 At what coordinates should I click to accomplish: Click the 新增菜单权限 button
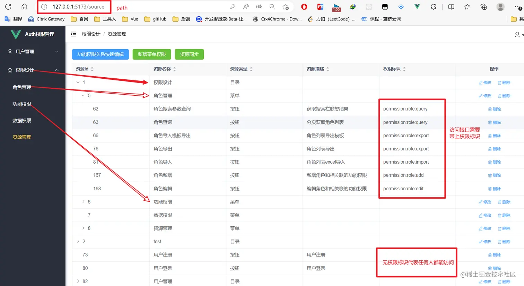pyautogui.click(x=152, y=54)
